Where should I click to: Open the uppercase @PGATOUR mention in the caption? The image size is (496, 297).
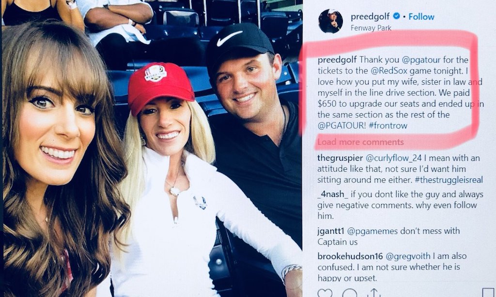341,125
